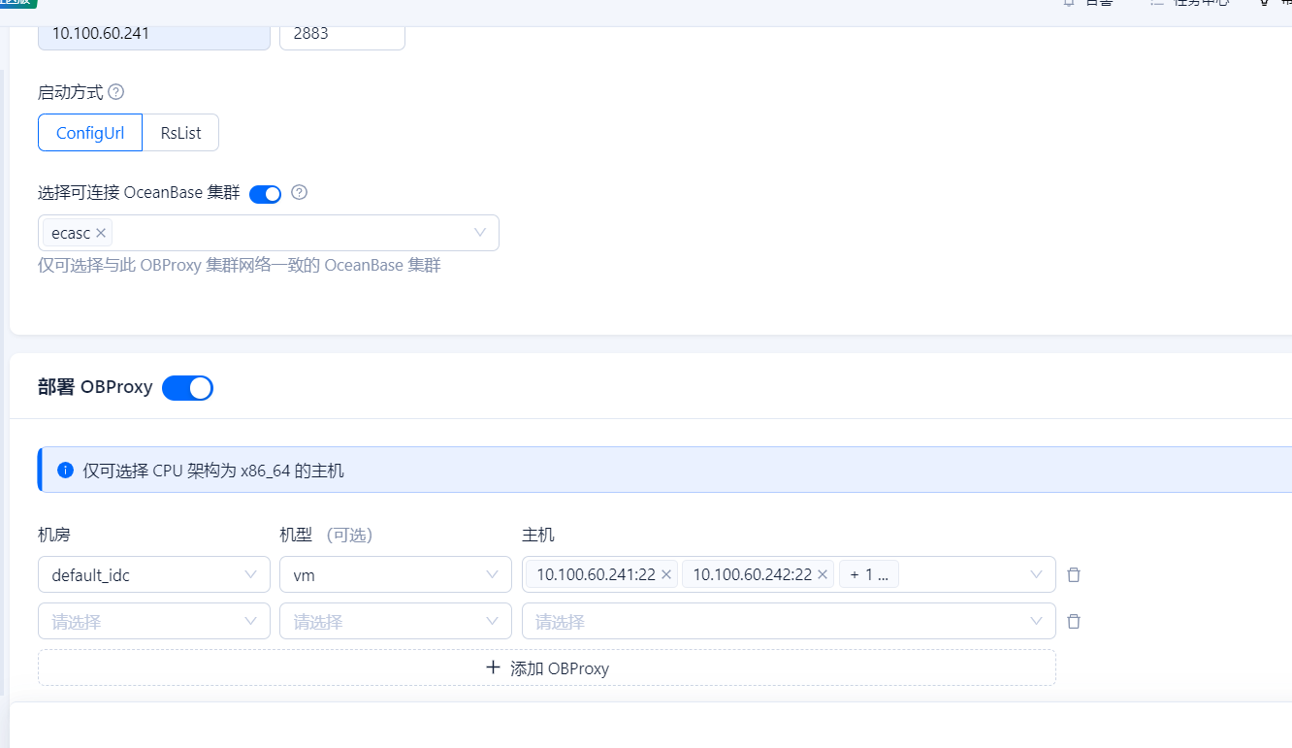1292x748 pixels.
Task: Turn off the 部署 OBProxy switch
Action: click(187, 388)
